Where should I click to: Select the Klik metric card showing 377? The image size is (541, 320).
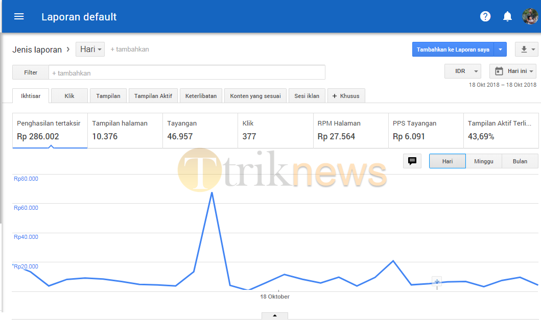pos(276,131)
